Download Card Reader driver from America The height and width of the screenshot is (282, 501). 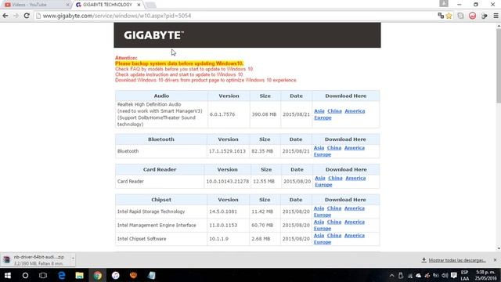click(x=355, y=178)
